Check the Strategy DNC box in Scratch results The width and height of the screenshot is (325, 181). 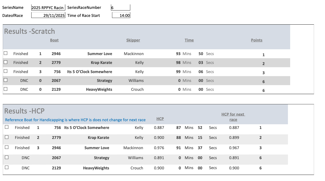tap(6, 80)
